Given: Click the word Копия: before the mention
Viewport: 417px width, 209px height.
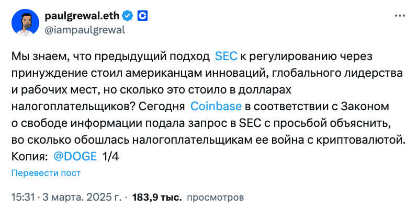Looking at the screenshot, I should pyautogui.click(x=29, y=156).
